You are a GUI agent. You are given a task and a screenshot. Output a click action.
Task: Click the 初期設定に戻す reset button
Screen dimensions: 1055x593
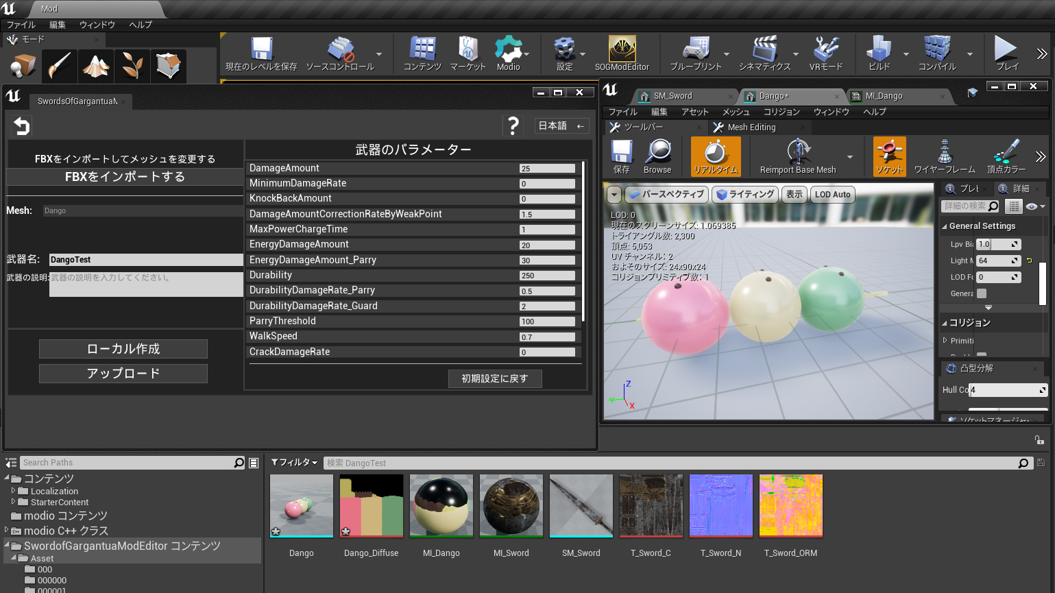(494, 378)
